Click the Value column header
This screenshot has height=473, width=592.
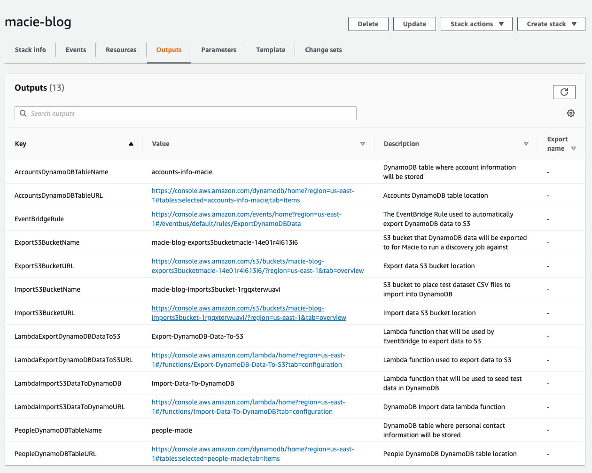coord(161,144)
